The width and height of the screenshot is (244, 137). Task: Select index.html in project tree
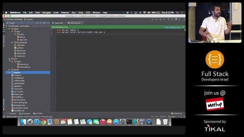pos(20,53)
